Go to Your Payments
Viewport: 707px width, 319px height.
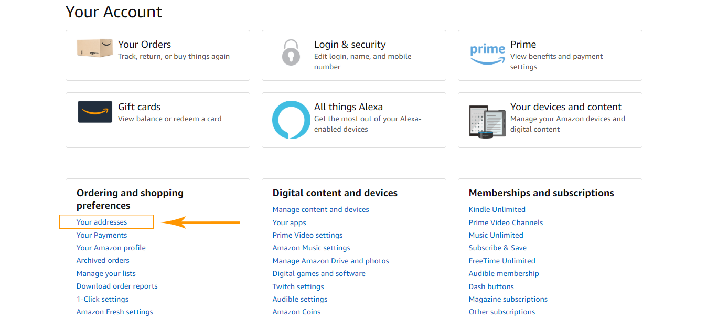pos(102,235)
